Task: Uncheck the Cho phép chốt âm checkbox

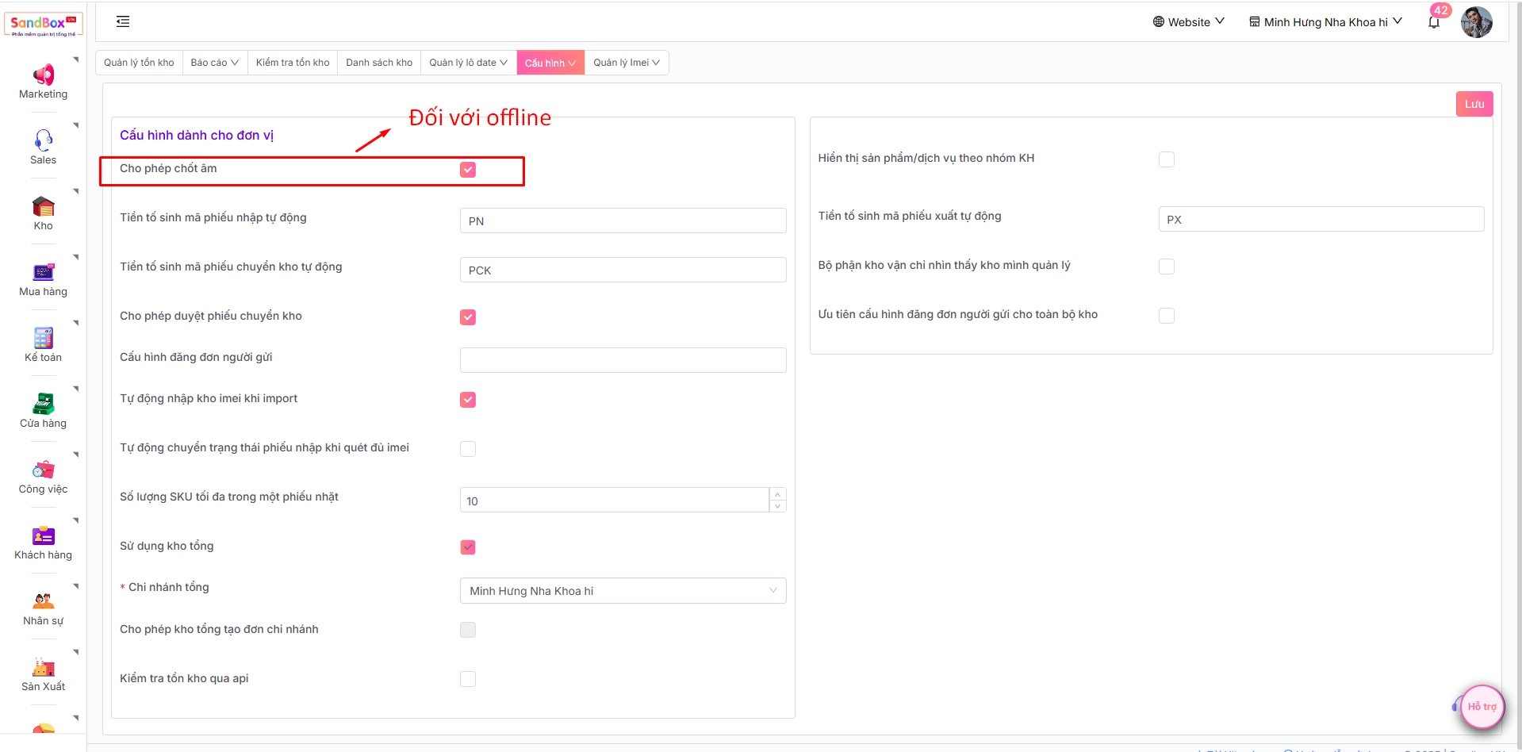Action: [x=468, y=170]
